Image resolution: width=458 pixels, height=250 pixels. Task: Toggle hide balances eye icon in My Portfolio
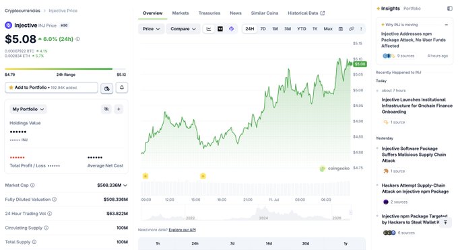click(x=106, y=109)
